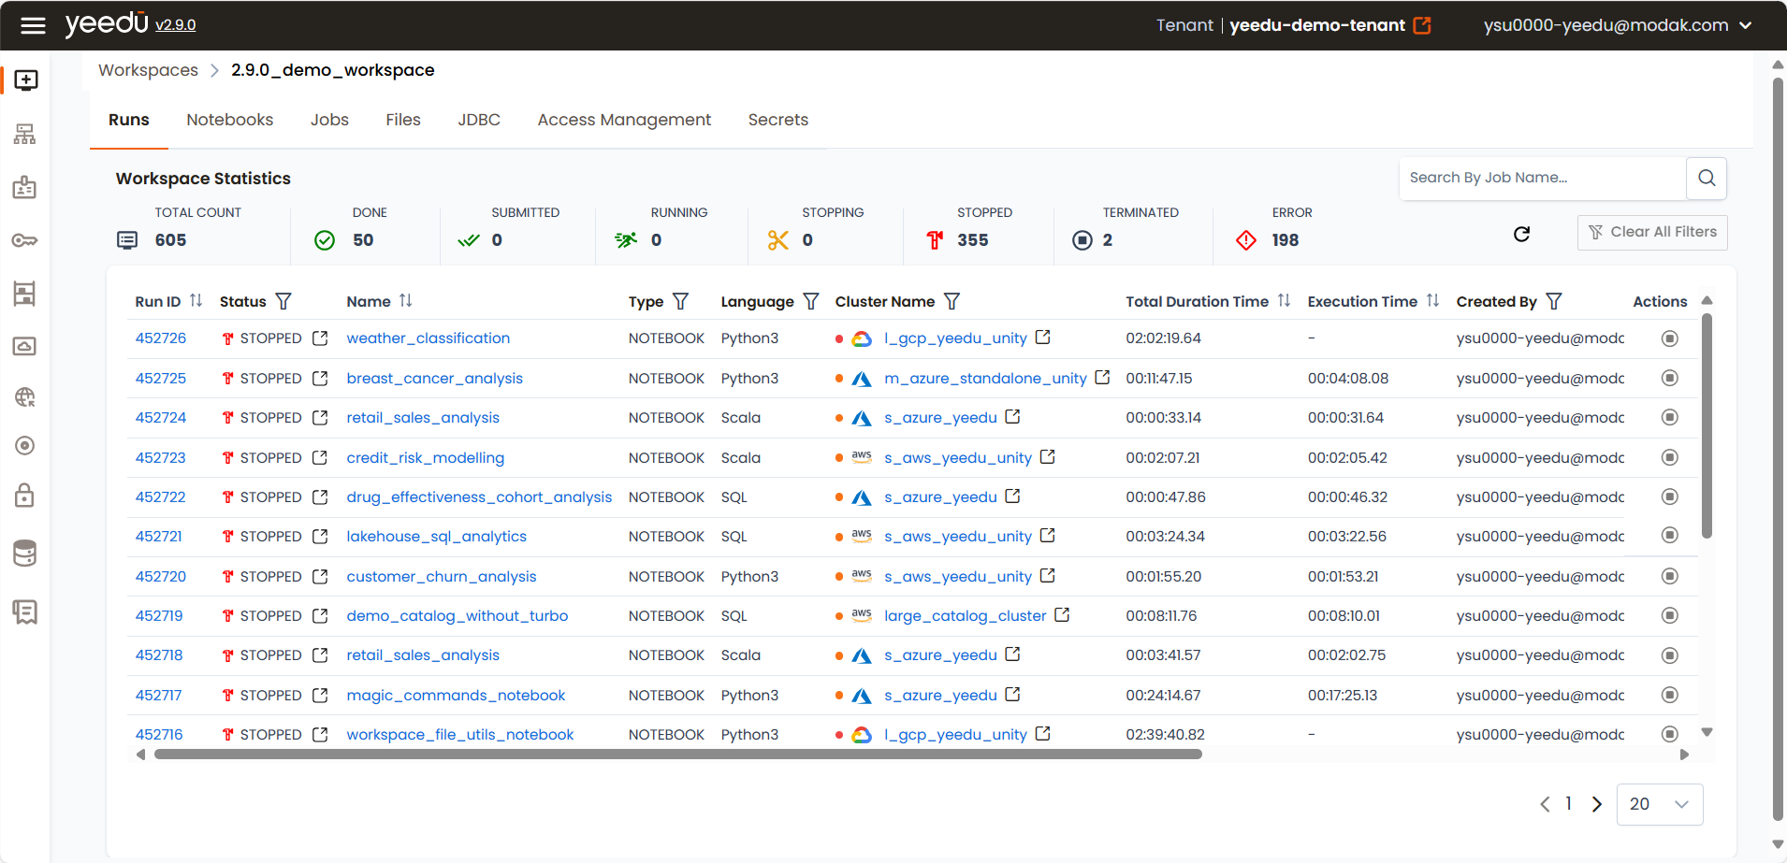Viewport: 1787px width, 863px height.
Task: Open large_catalog_cluster external link icon
Action: (1062, 614)
